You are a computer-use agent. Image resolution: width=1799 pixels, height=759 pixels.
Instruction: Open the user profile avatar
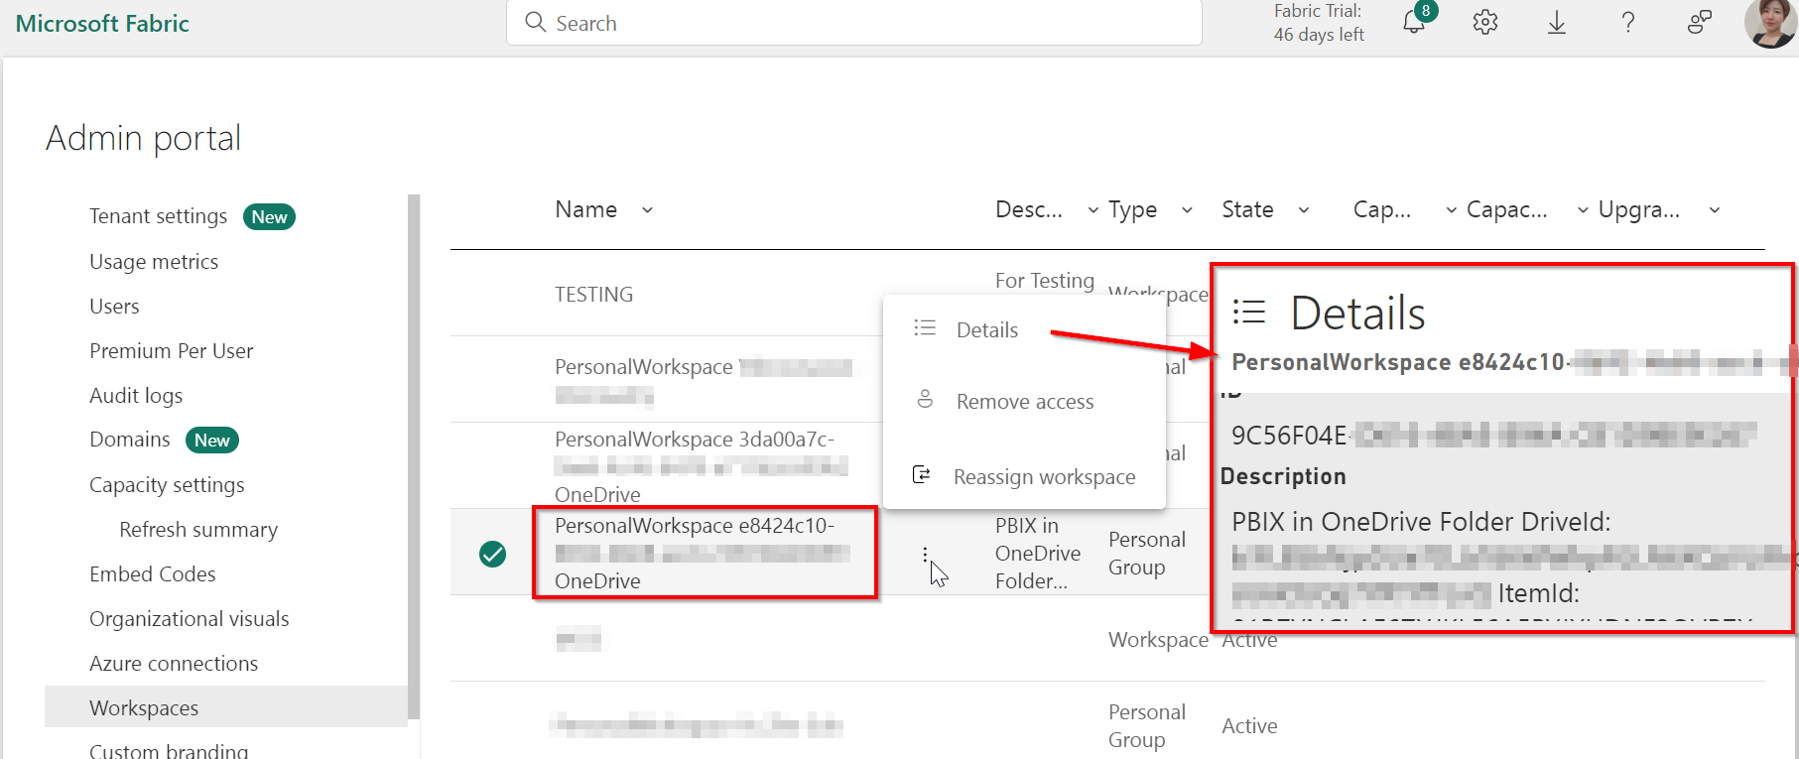point(1770,23)
